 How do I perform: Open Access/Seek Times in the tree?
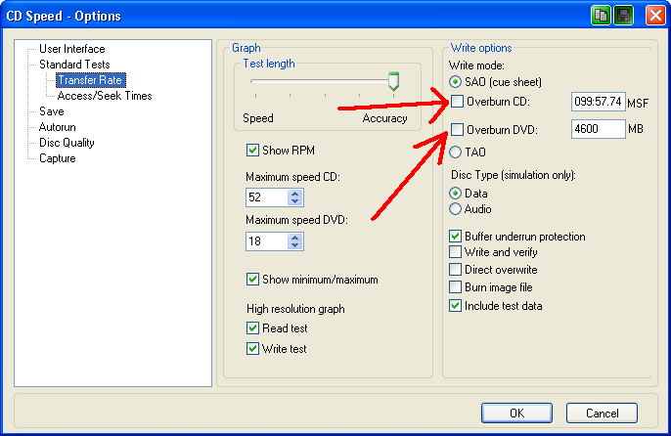104,96
